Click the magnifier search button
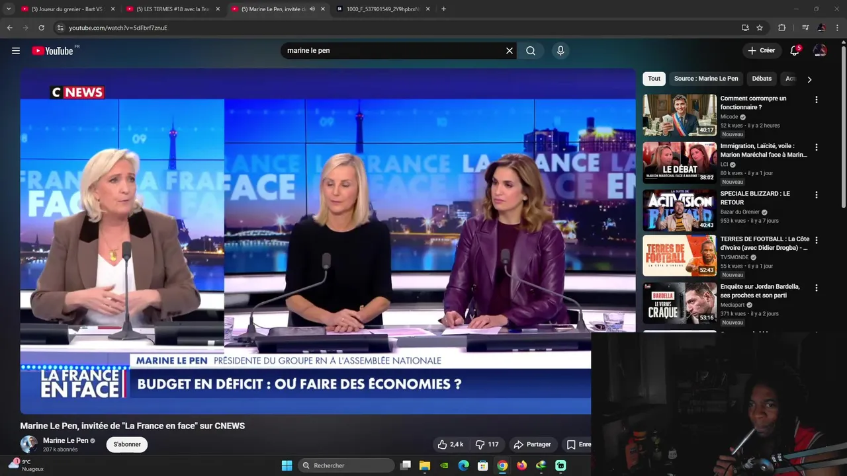Screen dimensions: 847x476 click(x=531, y=50)
